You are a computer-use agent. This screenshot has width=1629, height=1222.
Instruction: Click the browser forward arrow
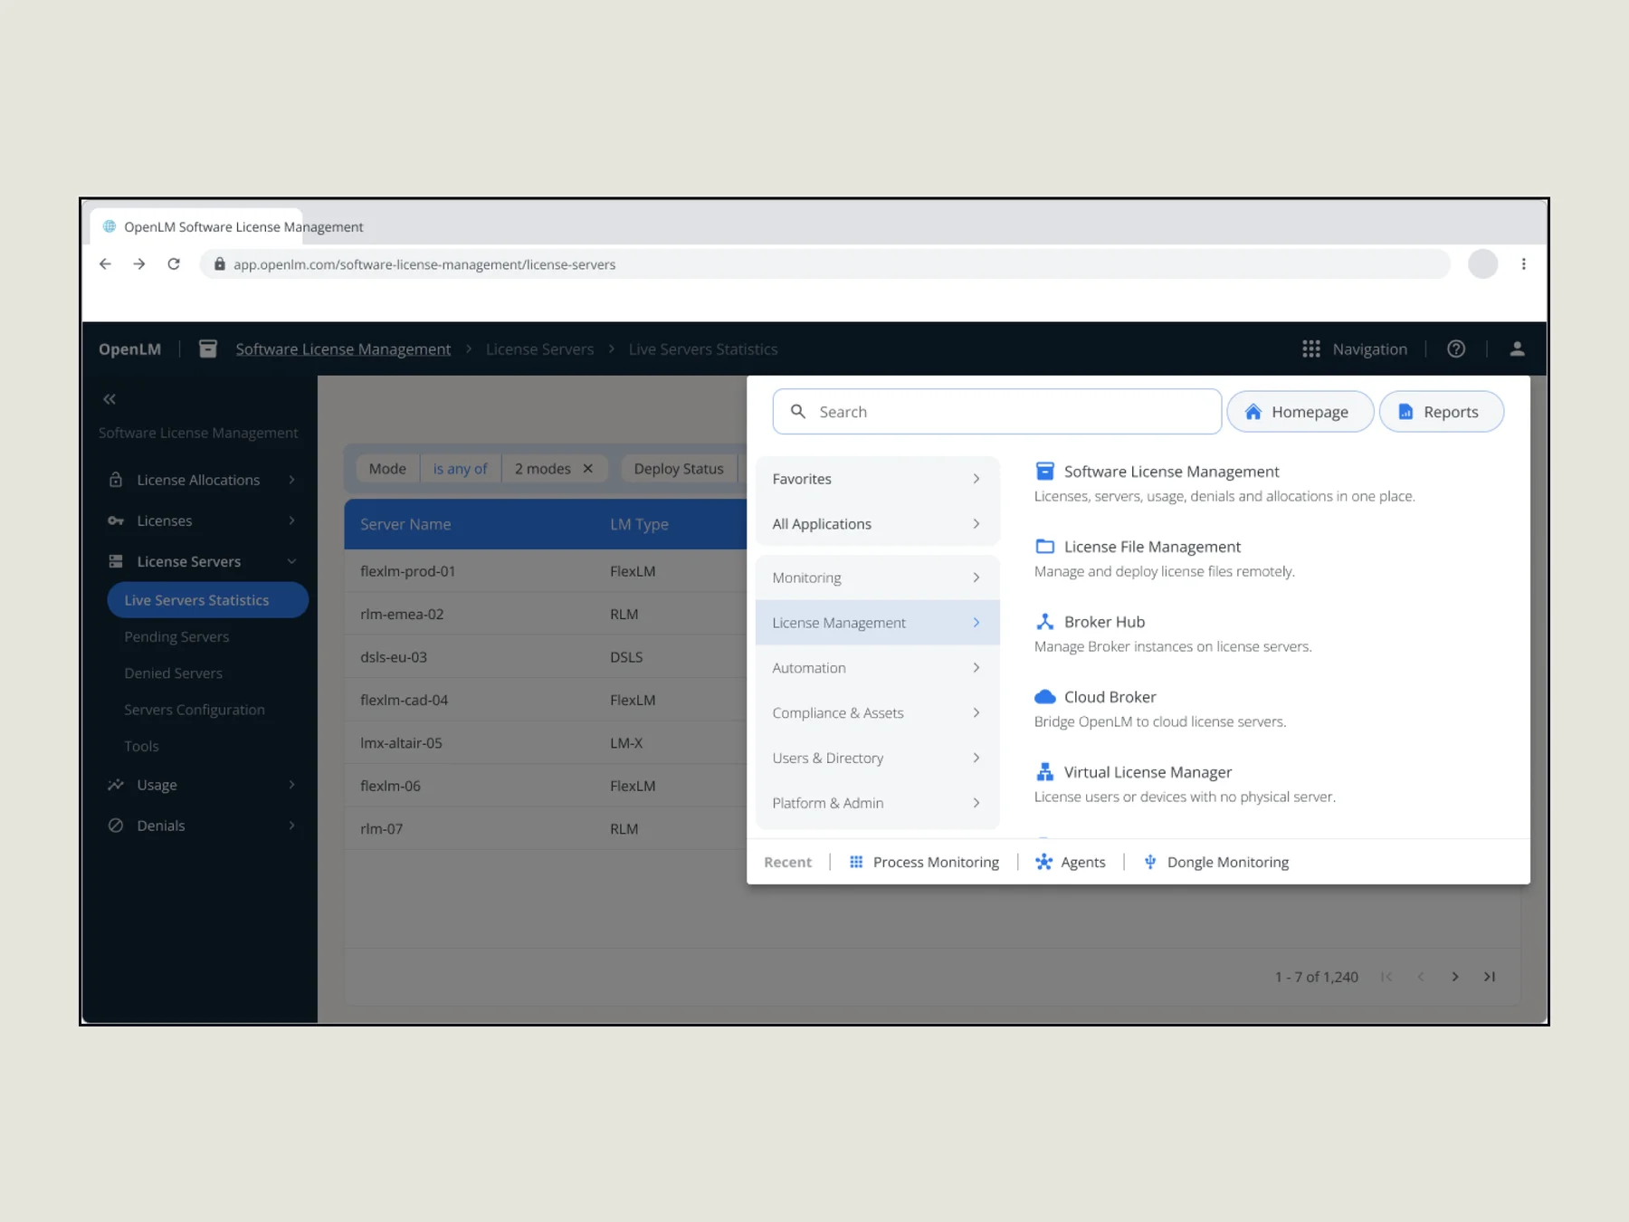point(139,264)
